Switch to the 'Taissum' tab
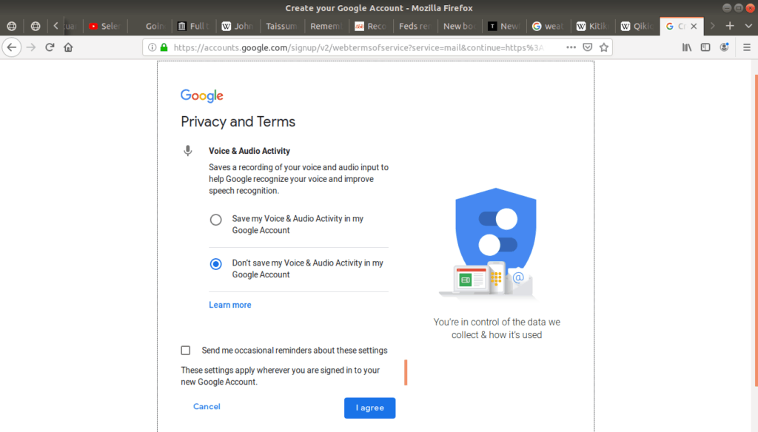This screenshot has height=432, width=758. [x=282, y=26]
